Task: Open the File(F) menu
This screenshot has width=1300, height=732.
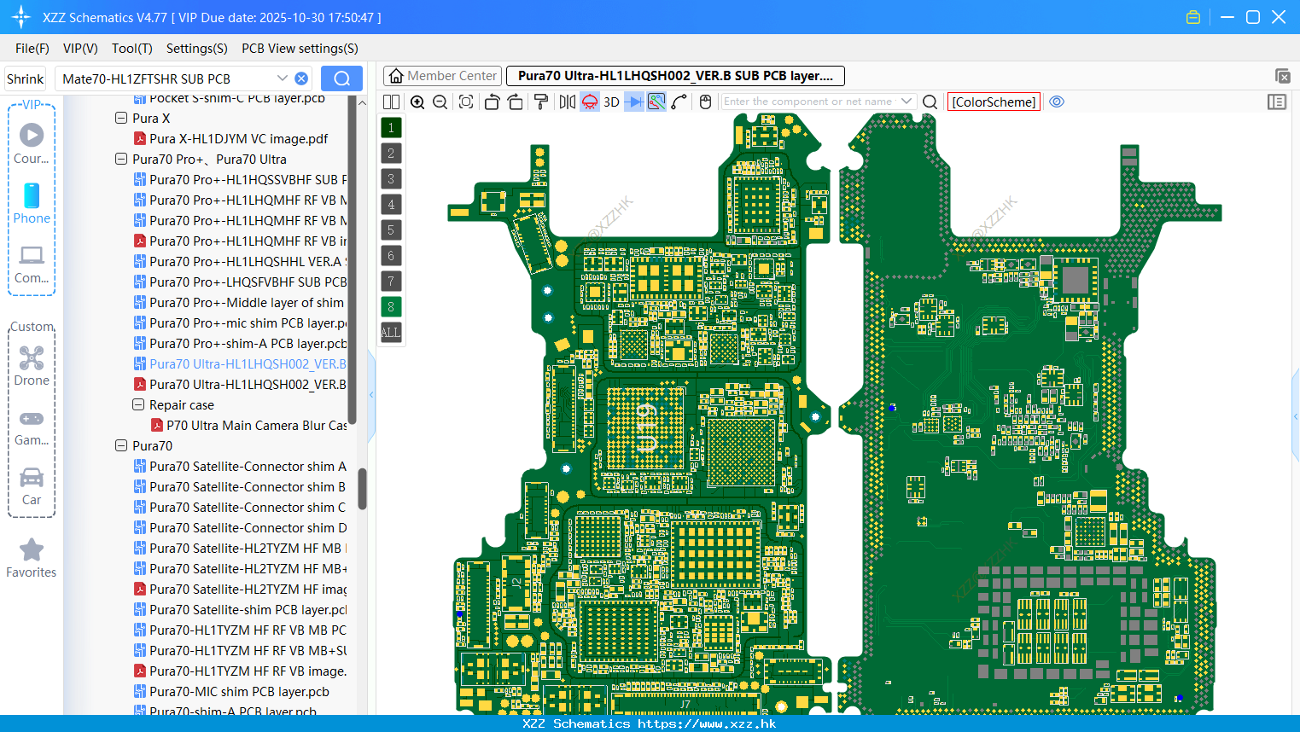Action: 32,49
